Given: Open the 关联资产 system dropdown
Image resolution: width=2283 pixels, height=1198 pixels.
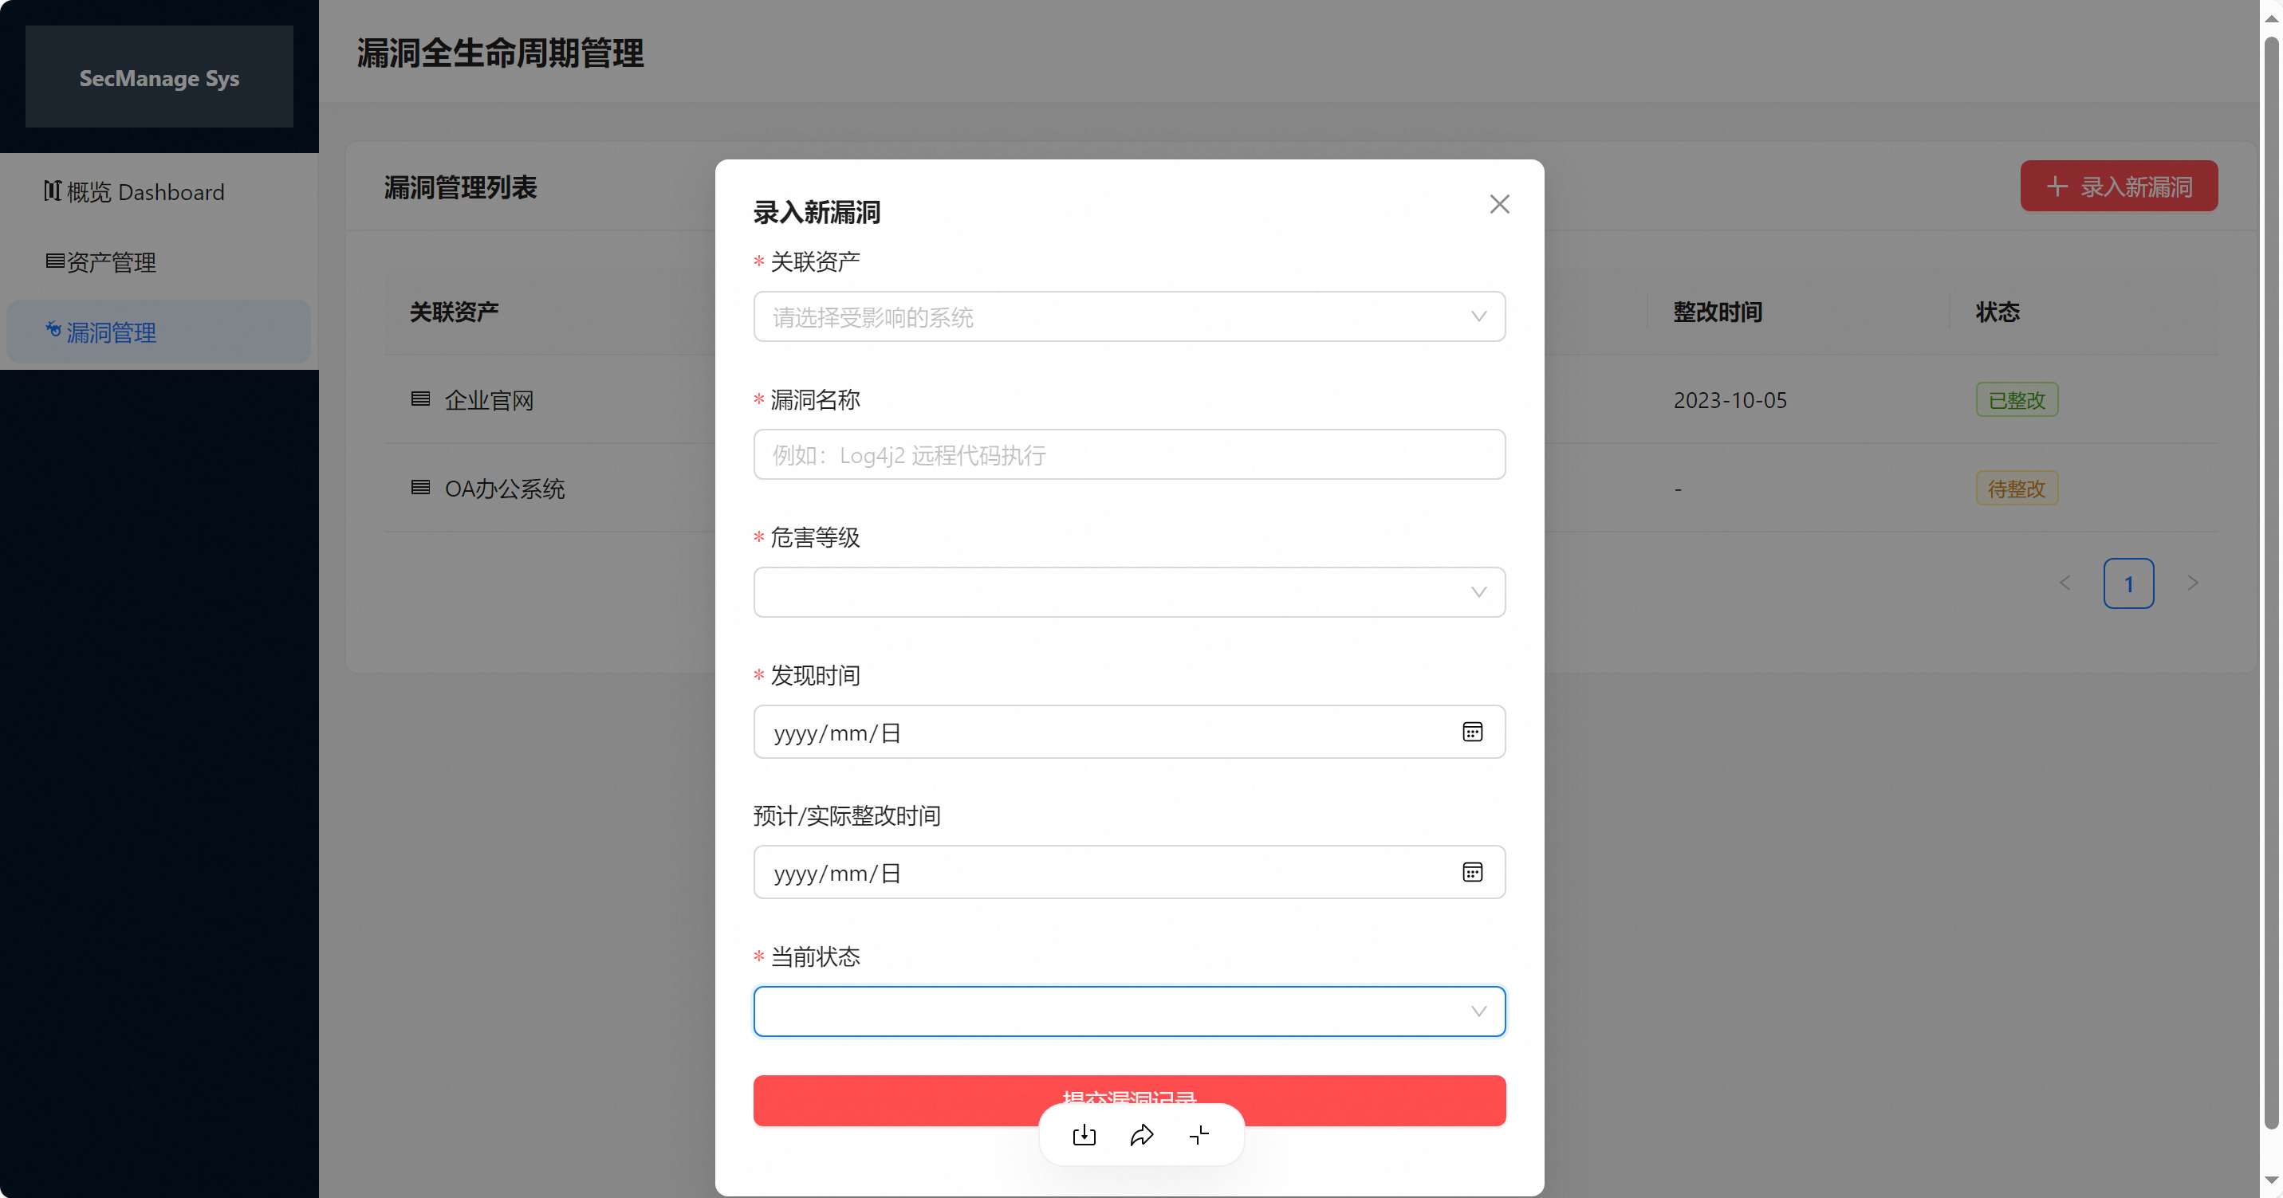Looking at the screenshot, I should coord(1129,316).
